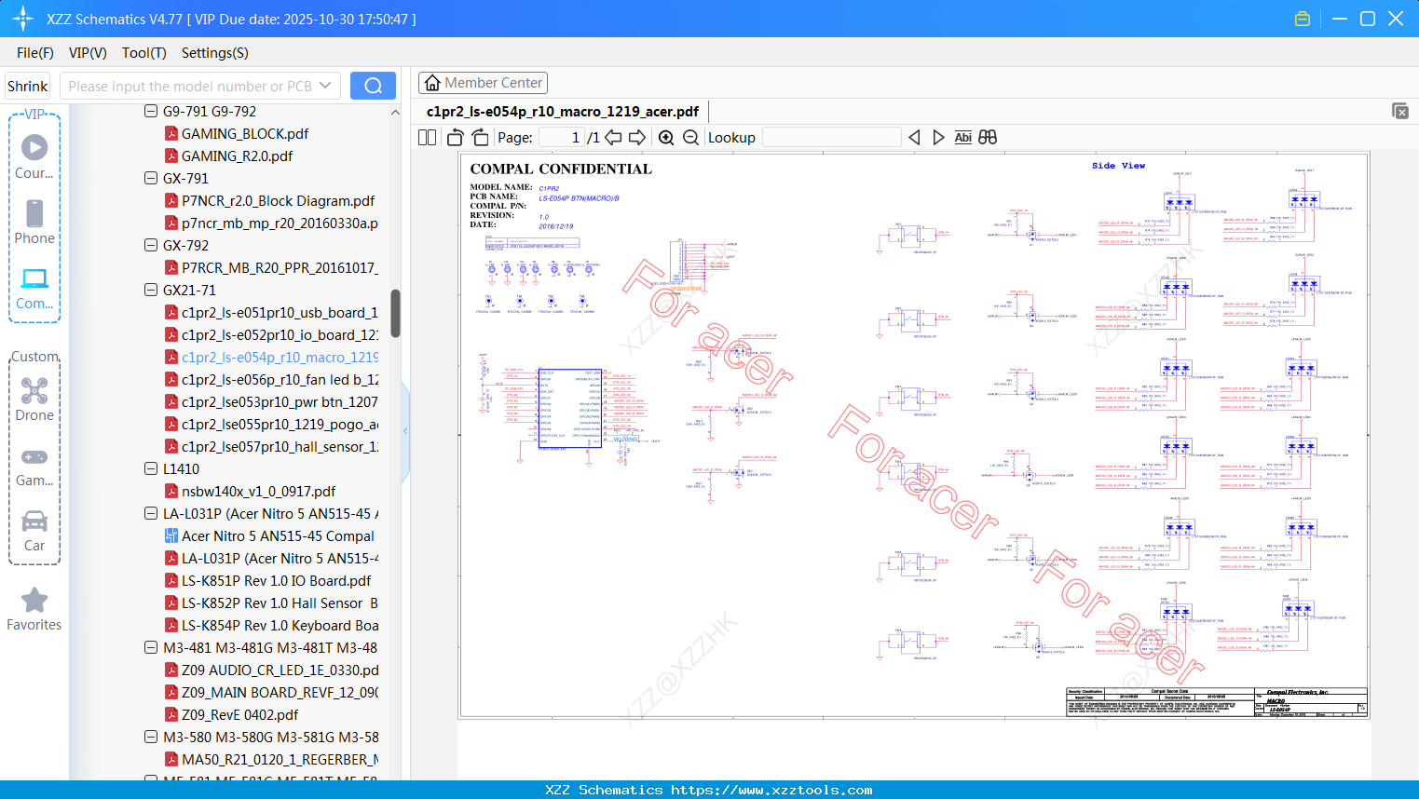Open the Phone category in the sidebar
1419x799 pixels.
[34, 223]
